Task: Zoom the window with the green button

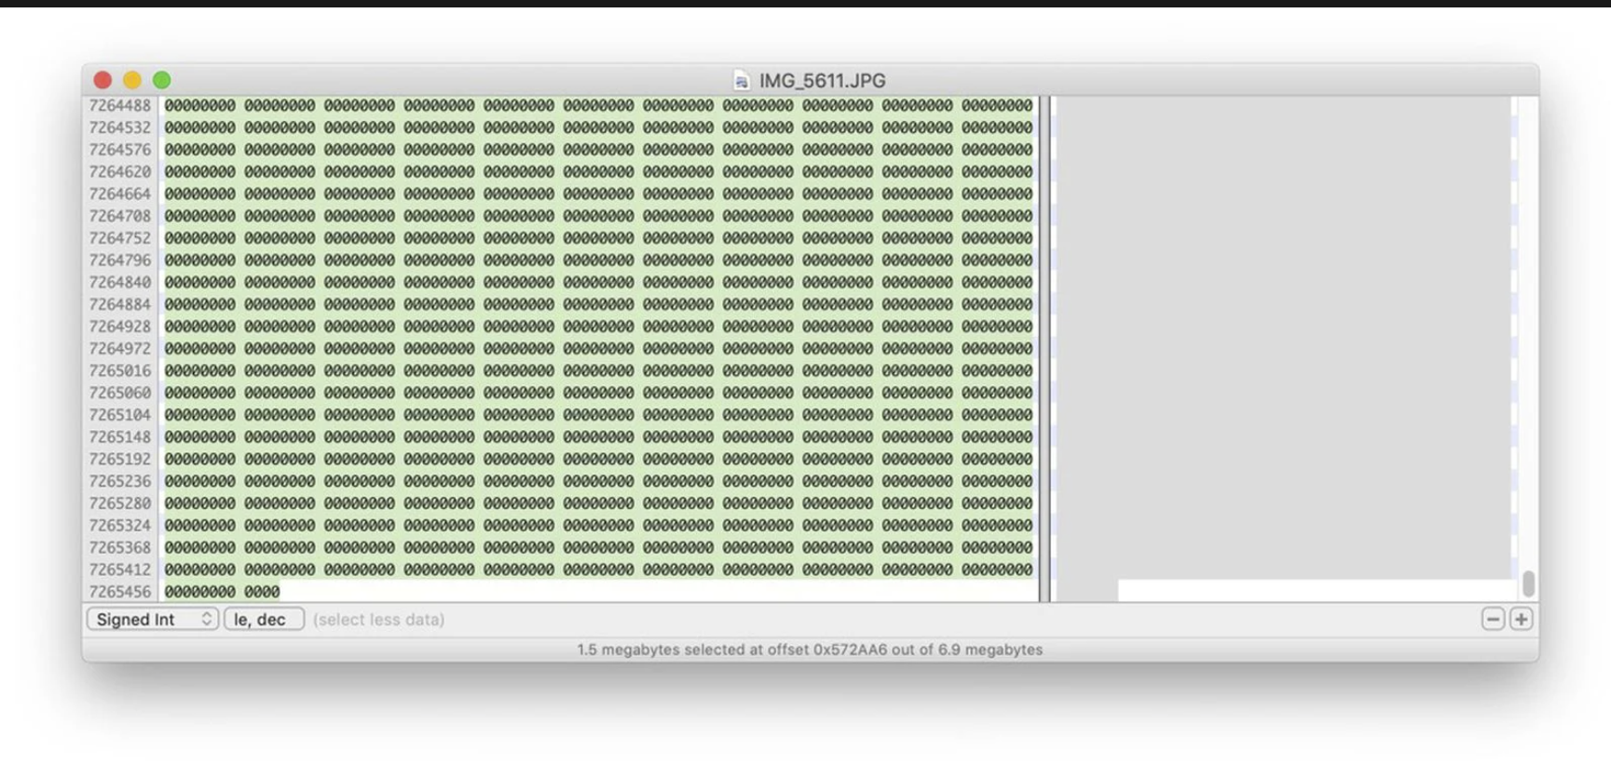Action: coord(162,81)
